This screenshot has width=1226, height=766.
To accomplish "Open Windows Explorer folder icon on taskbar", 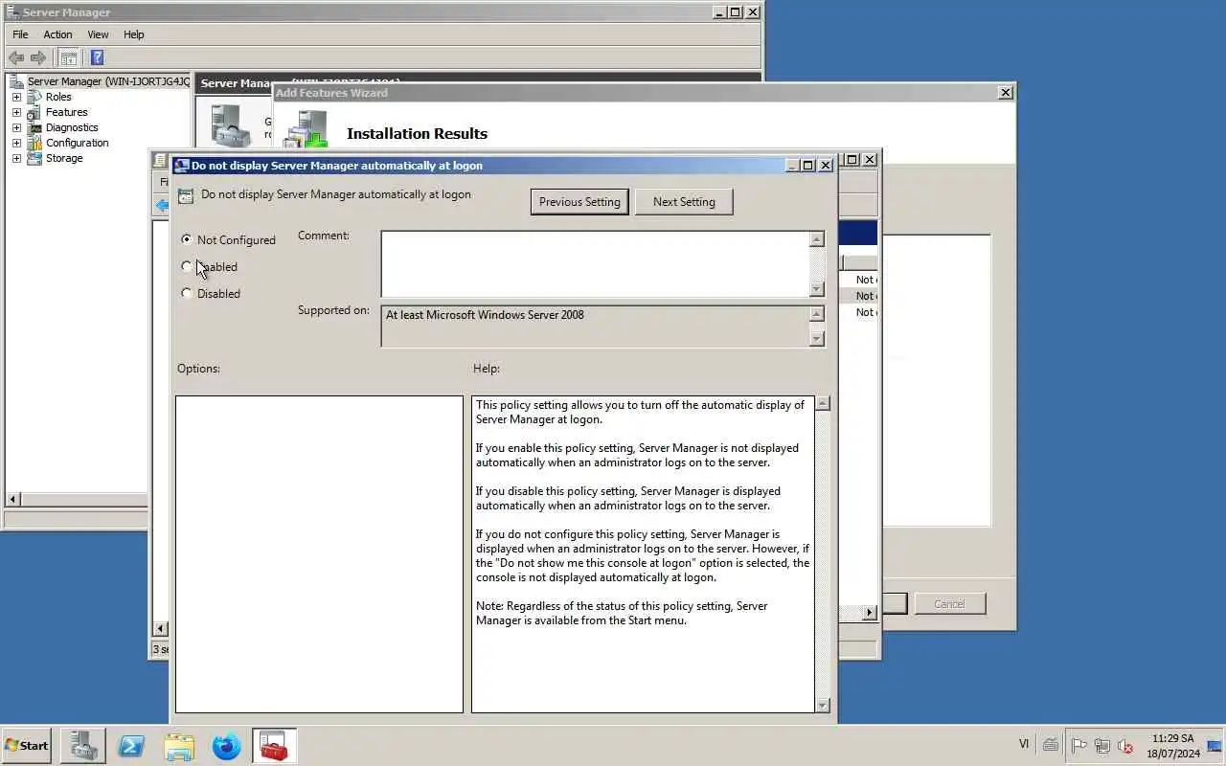I will pyautogui.click(x=179, y=746).
